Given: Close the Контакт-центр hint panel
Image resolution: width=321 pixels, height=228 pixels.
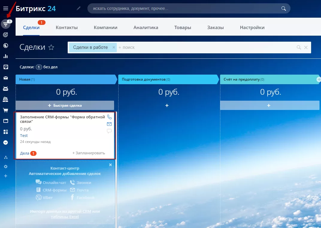Looking at the screenshot, I should pyautogui.click(x=110, y=165).
